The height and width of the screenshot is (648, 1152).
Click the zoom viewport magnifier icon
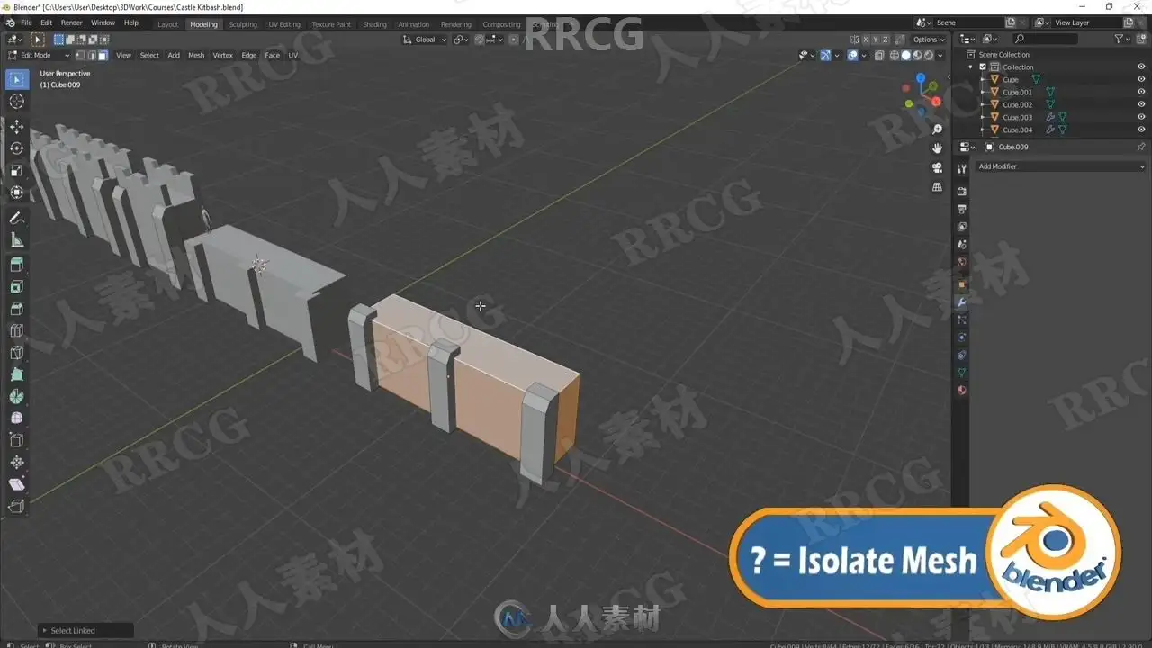point(937,130)
